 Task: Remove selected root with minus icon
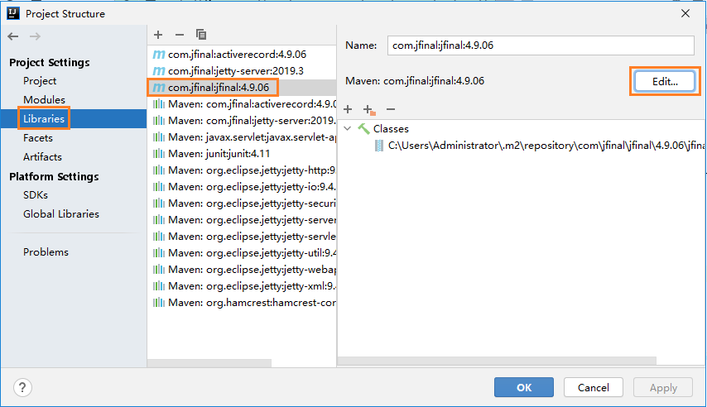point(391,109)
